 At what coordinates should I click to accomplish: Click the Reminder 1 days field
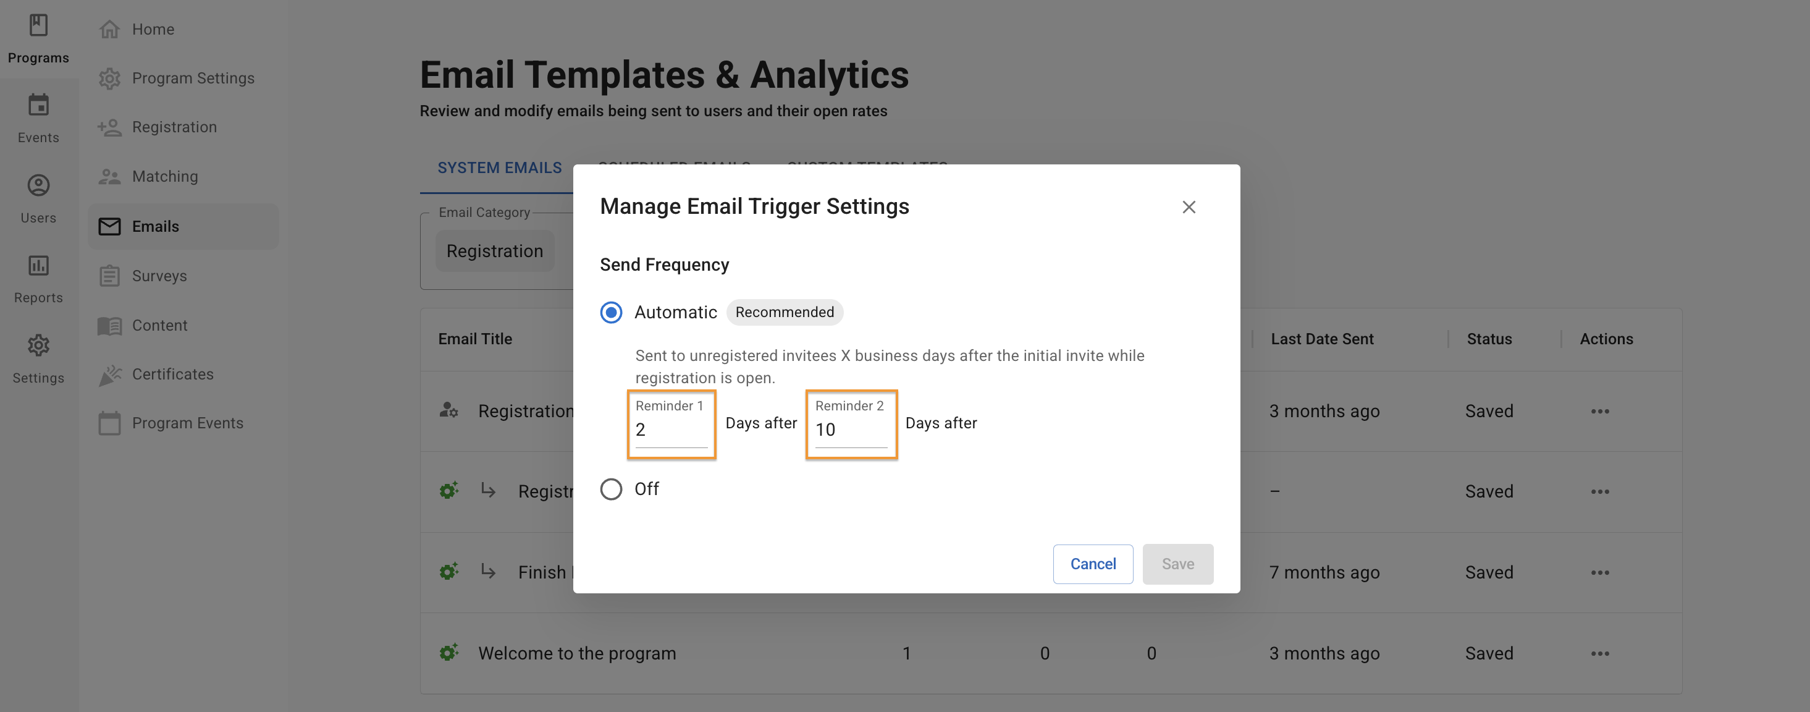[670, 430]
